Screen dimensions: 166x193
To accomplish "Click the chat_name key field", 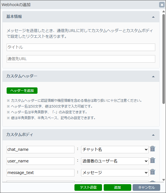I will [41, 149].
